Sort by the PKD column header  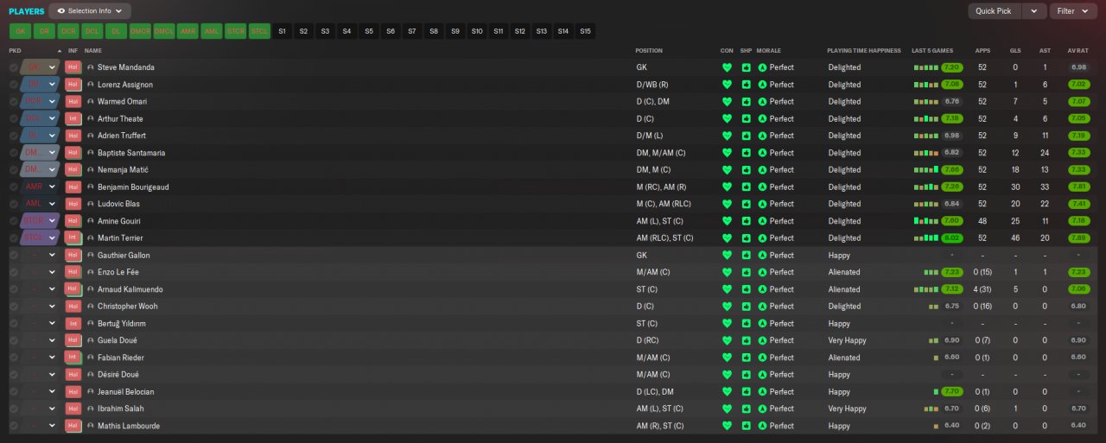[15, 51]
